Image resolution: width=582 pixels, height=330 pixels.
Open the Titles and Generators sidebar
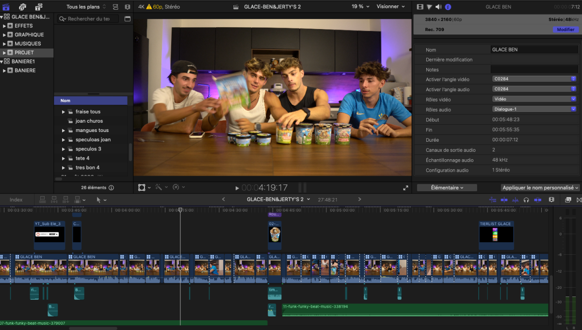point(39,7)
